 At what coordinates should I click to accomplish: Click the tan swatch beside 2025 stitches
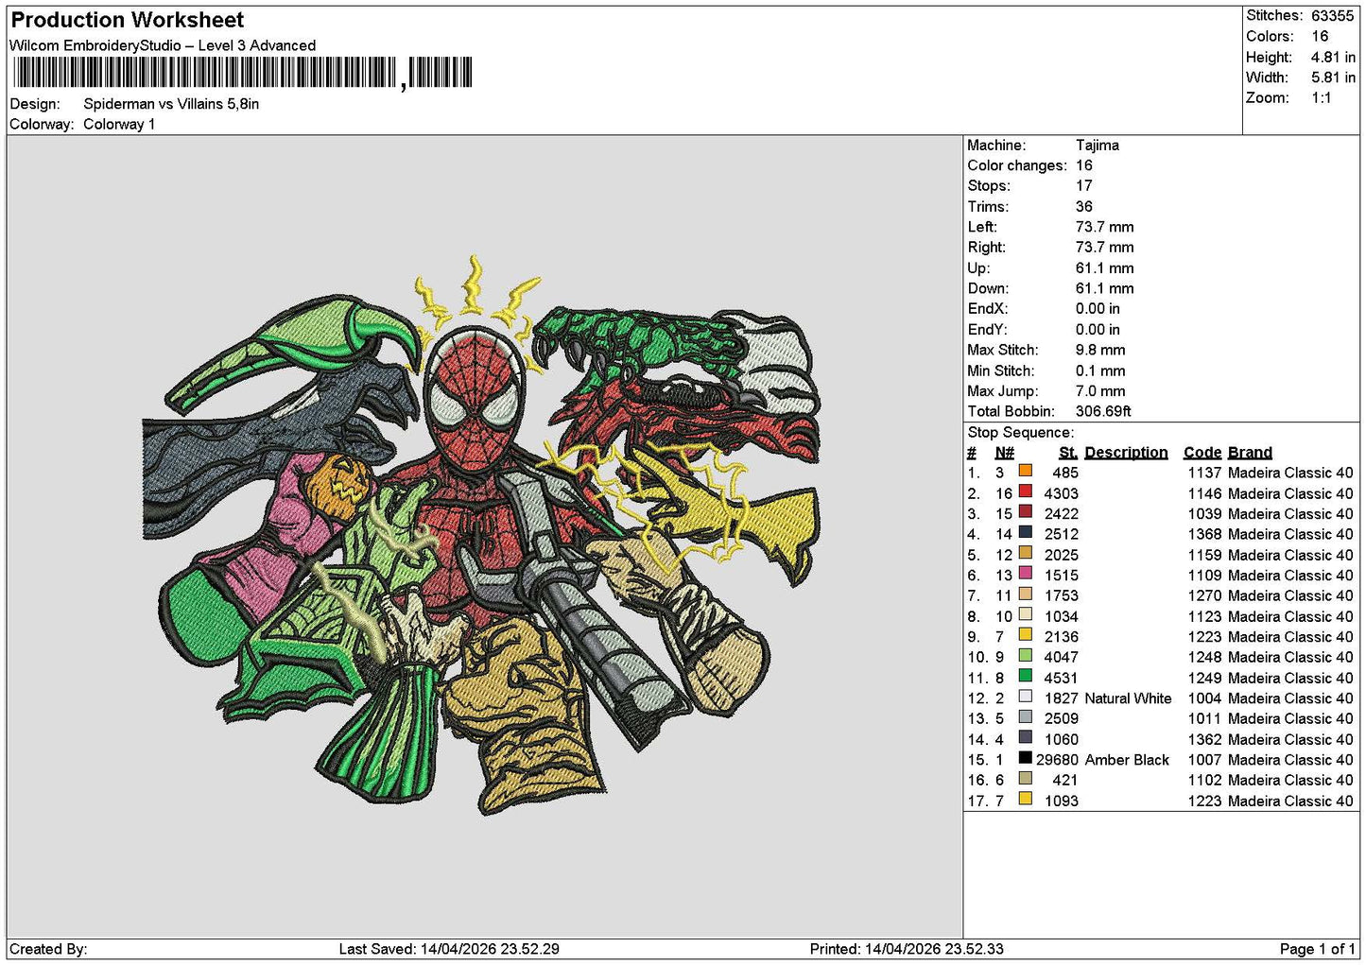point(1025,554)
